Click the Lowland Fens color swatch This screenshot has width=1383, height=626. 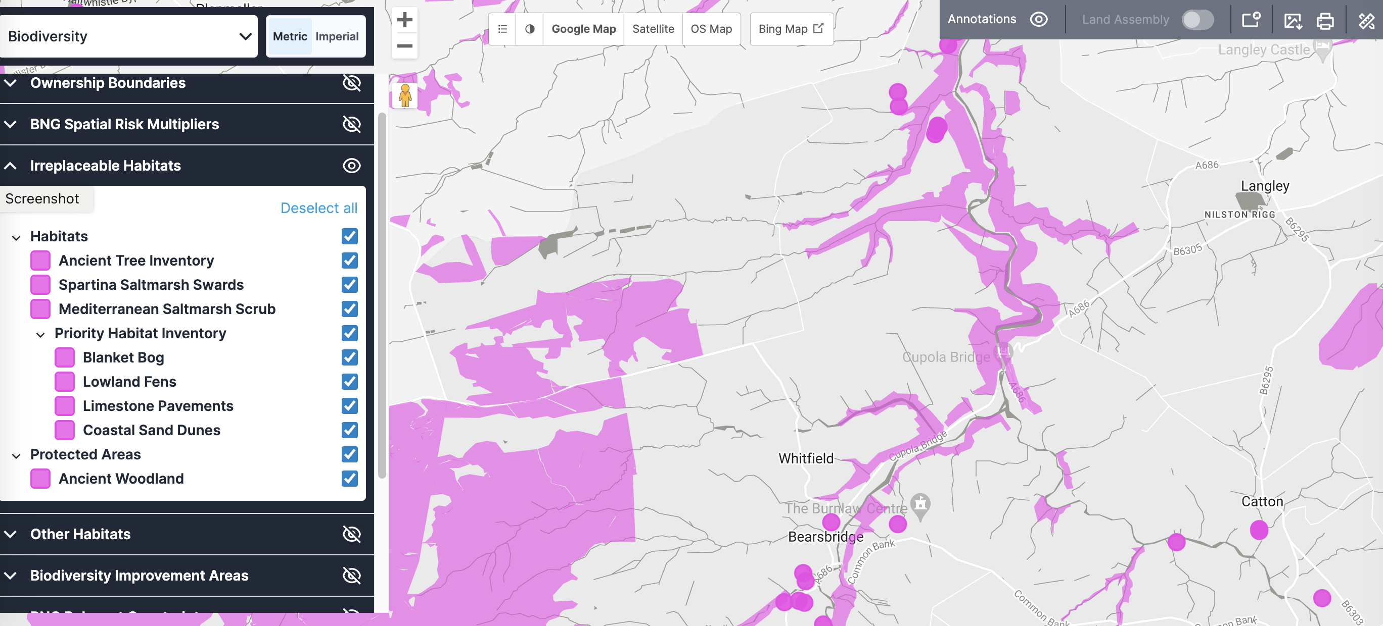point(64,381)
